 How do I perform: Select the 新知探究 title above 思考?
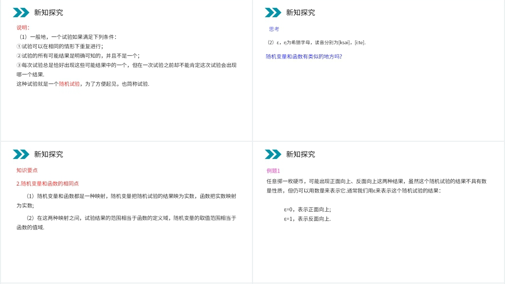tap(300, 13)
